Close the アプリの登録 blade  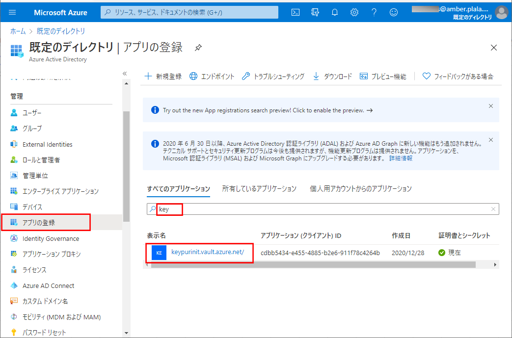(494, 48)
